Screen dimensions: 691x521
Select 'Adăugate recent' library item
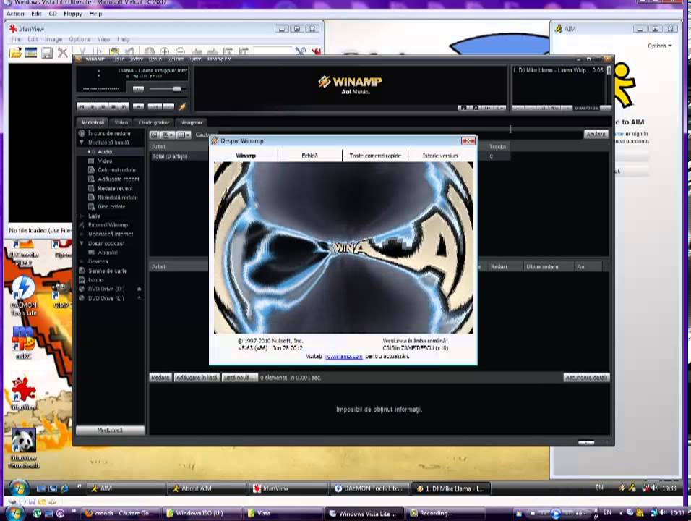118,179
